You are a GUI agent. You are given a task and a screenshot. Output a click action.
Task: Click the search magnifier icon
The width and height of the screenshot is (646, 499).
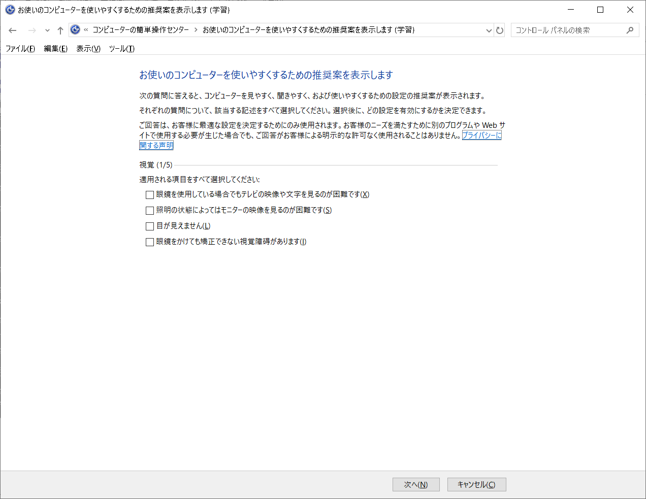tap(630, 29)
